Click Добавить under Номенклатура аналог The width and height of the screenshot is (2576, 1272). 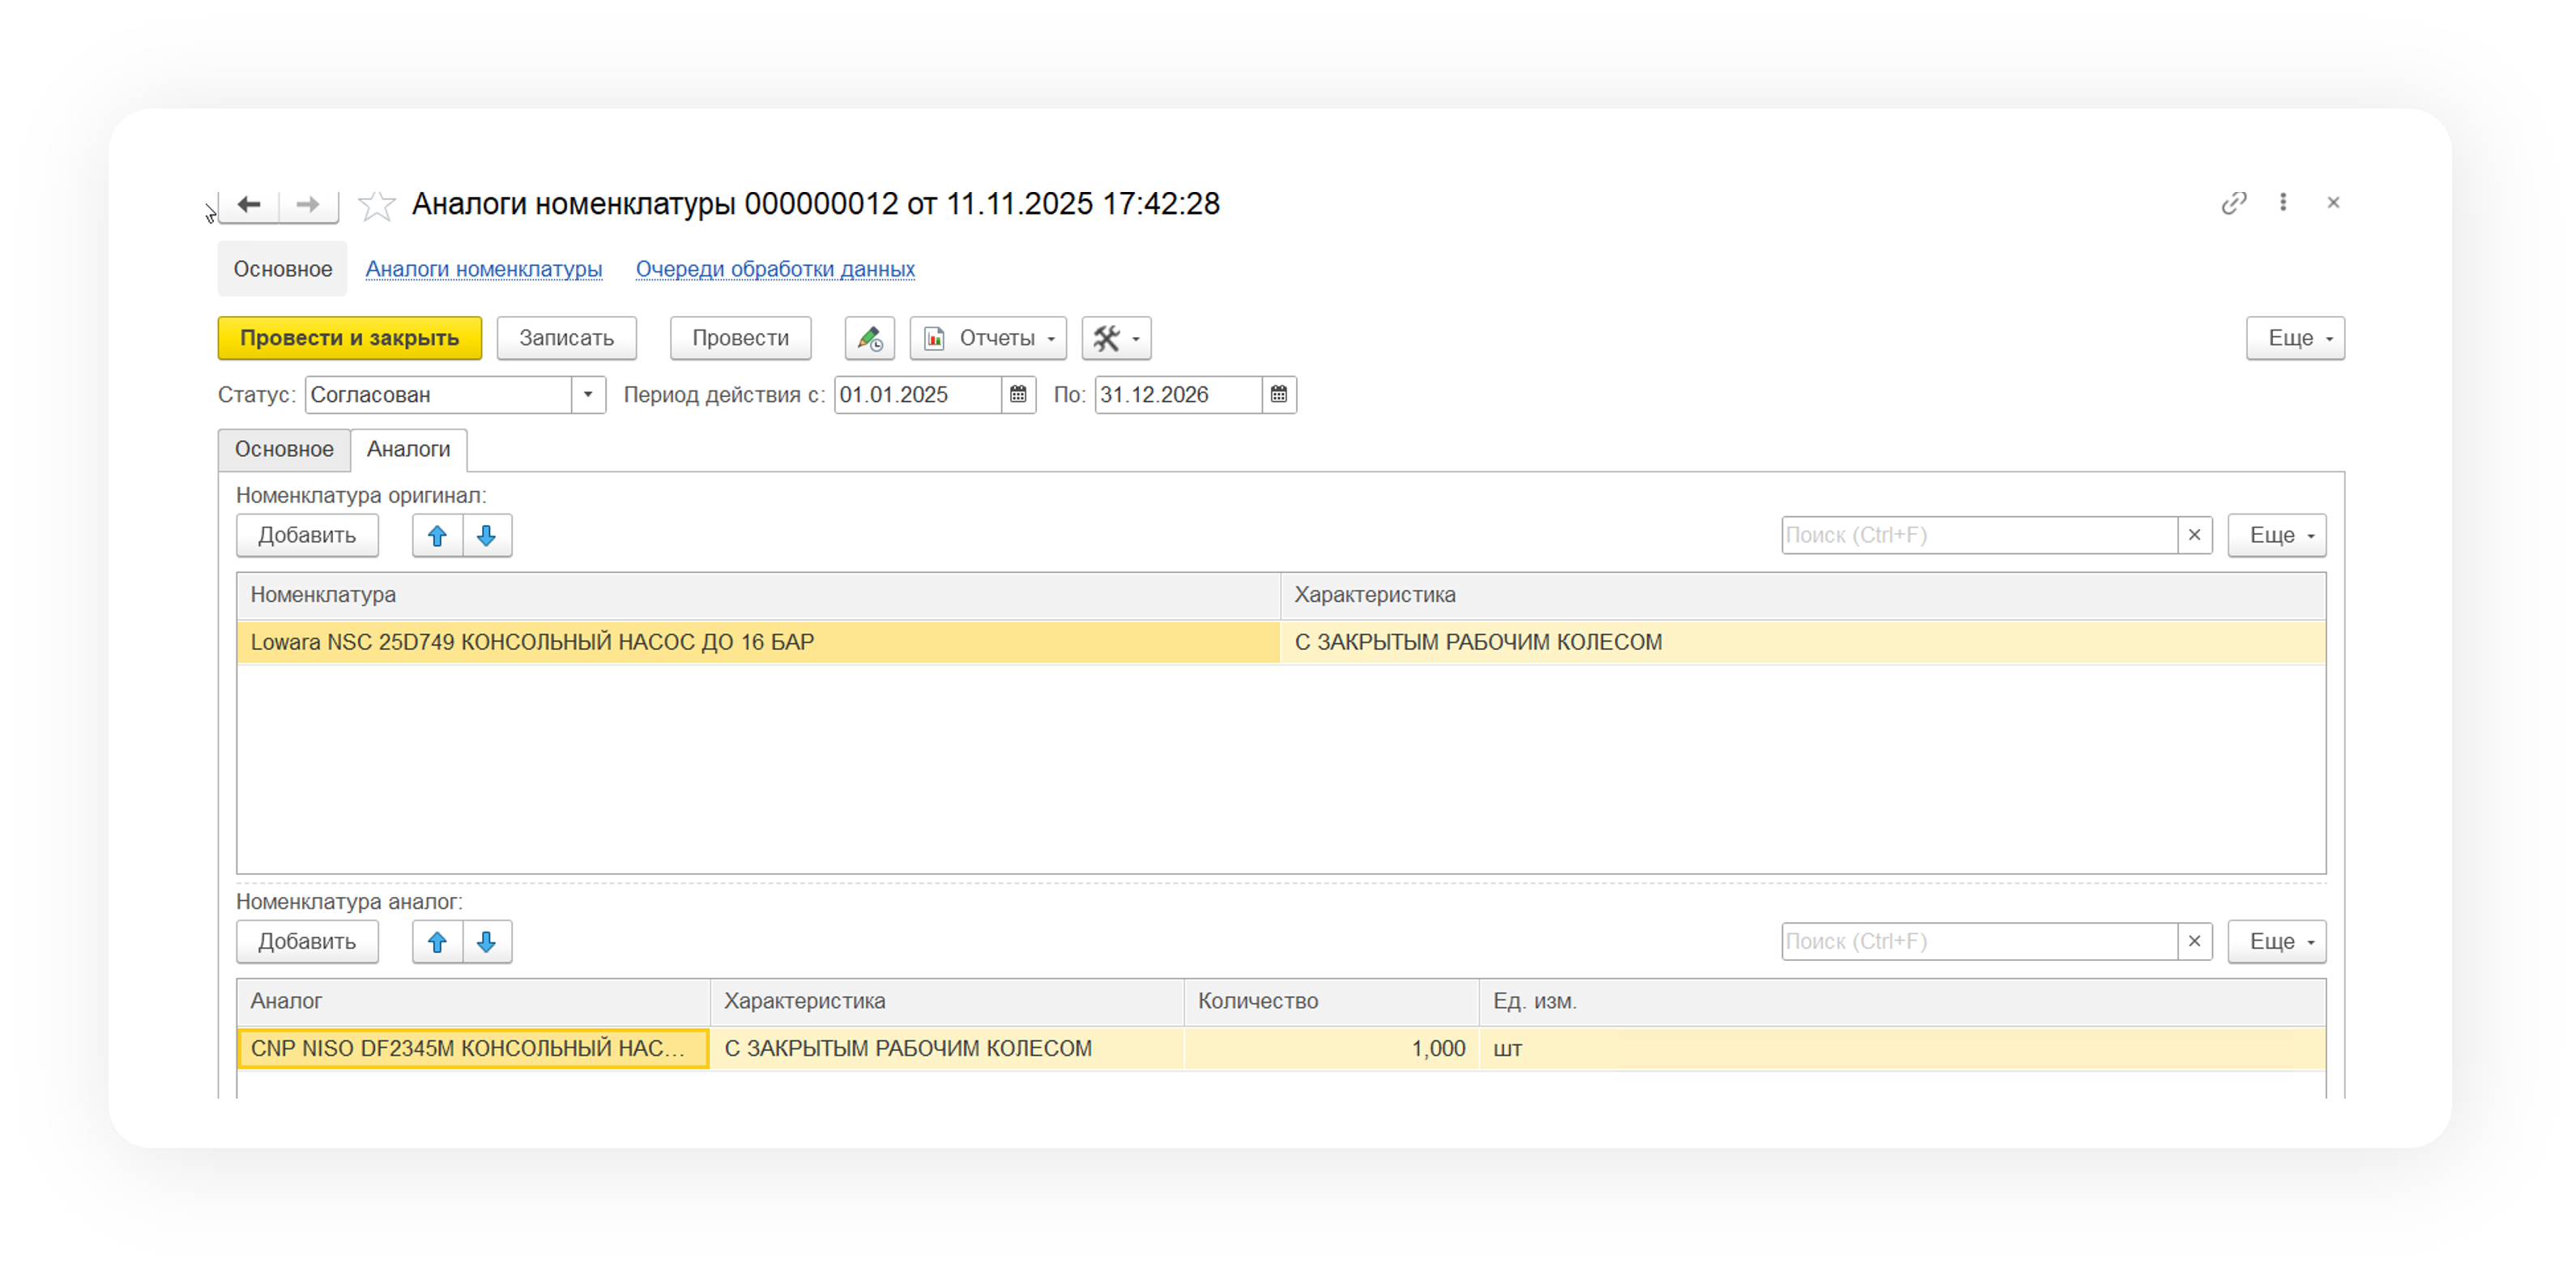[307, 941]
